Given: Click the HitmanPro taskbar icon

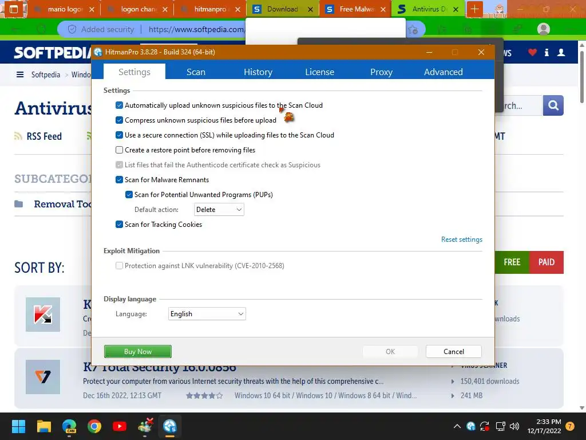Looking at the screenshot, I should (169, 426).
